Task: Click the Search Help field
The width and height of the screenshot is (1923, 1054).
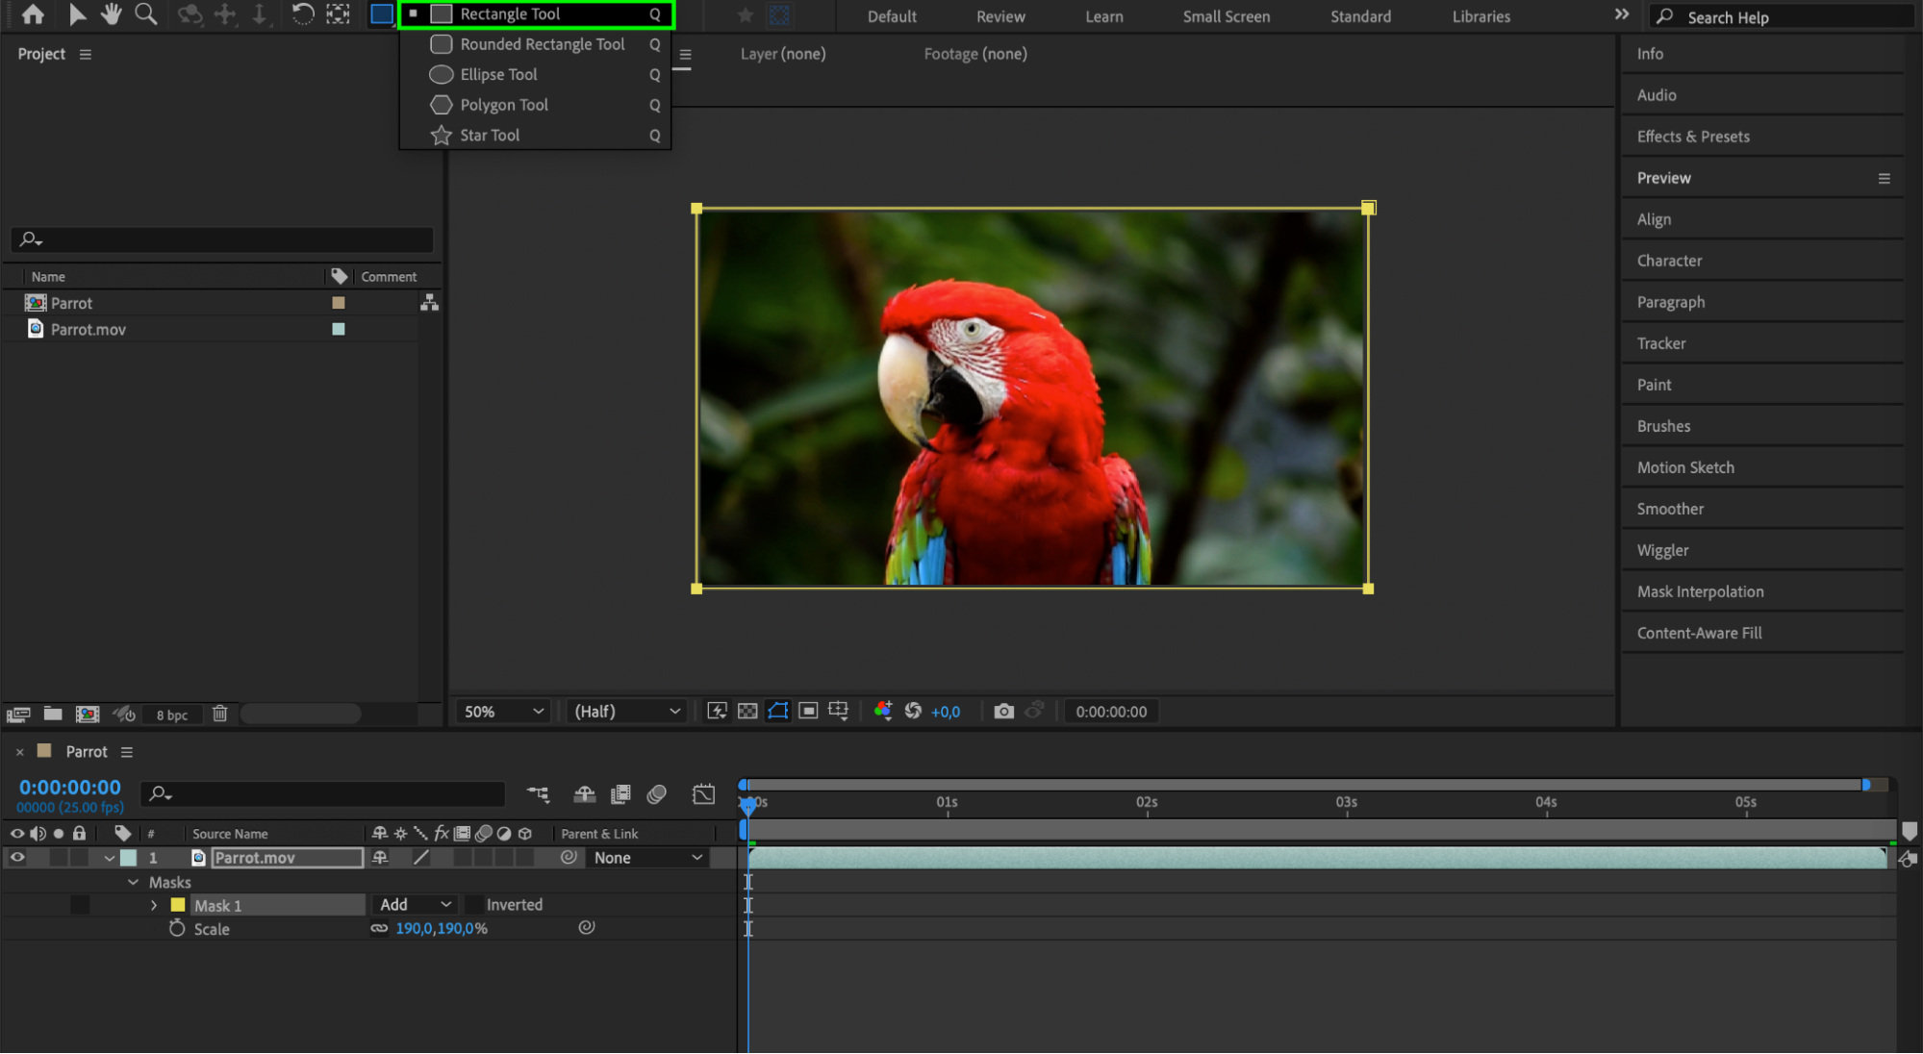Action: (x=1780, y=17)
